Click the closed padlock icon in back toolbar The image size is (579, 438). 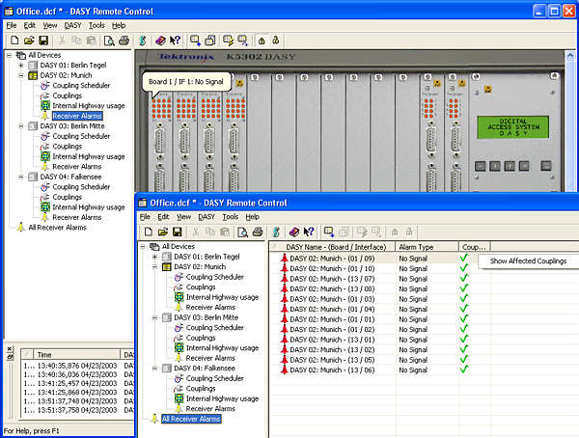(x=260, y=41)
